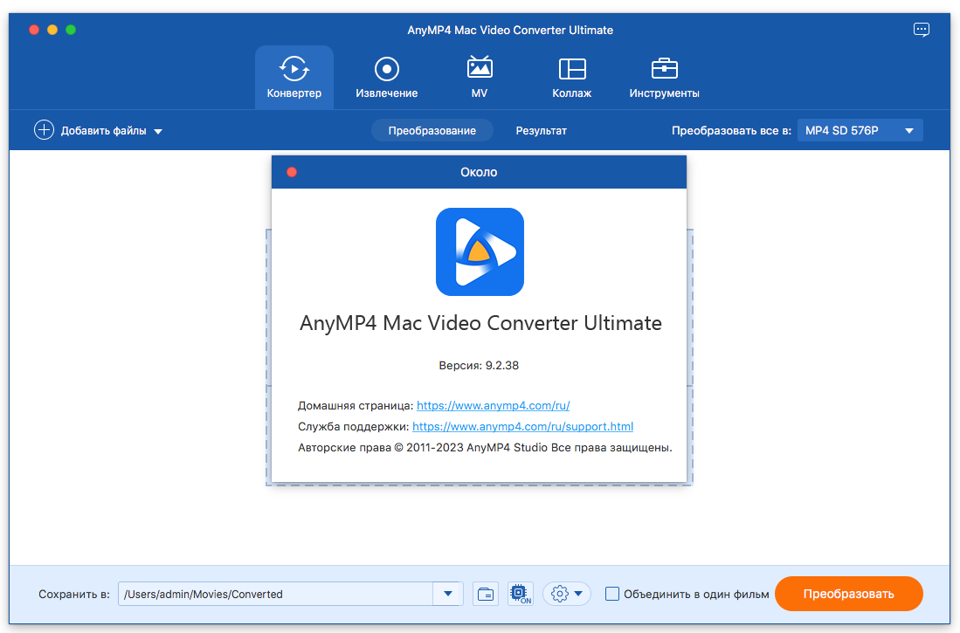Open the MP4 SD 576P format dropdown

860,130
